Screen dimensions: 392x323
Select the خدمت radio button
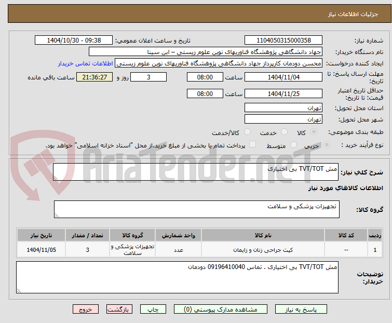(284, 132)
